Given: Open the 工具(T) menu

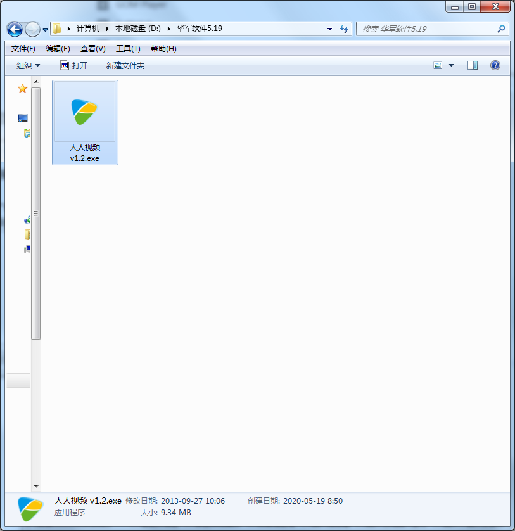Looking at the screenshot, I should (128, 48).
